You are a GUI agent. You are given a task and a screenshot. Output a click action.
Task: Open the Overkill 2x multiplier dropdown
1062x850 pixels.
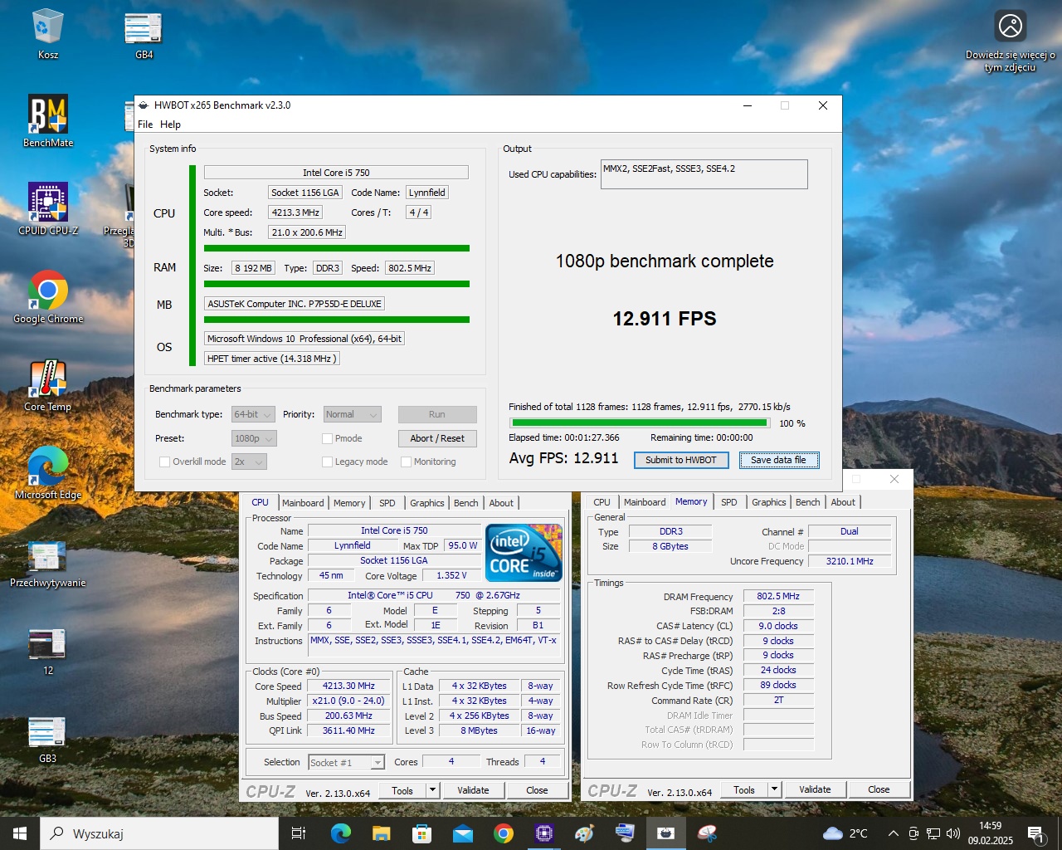[249, 462]
